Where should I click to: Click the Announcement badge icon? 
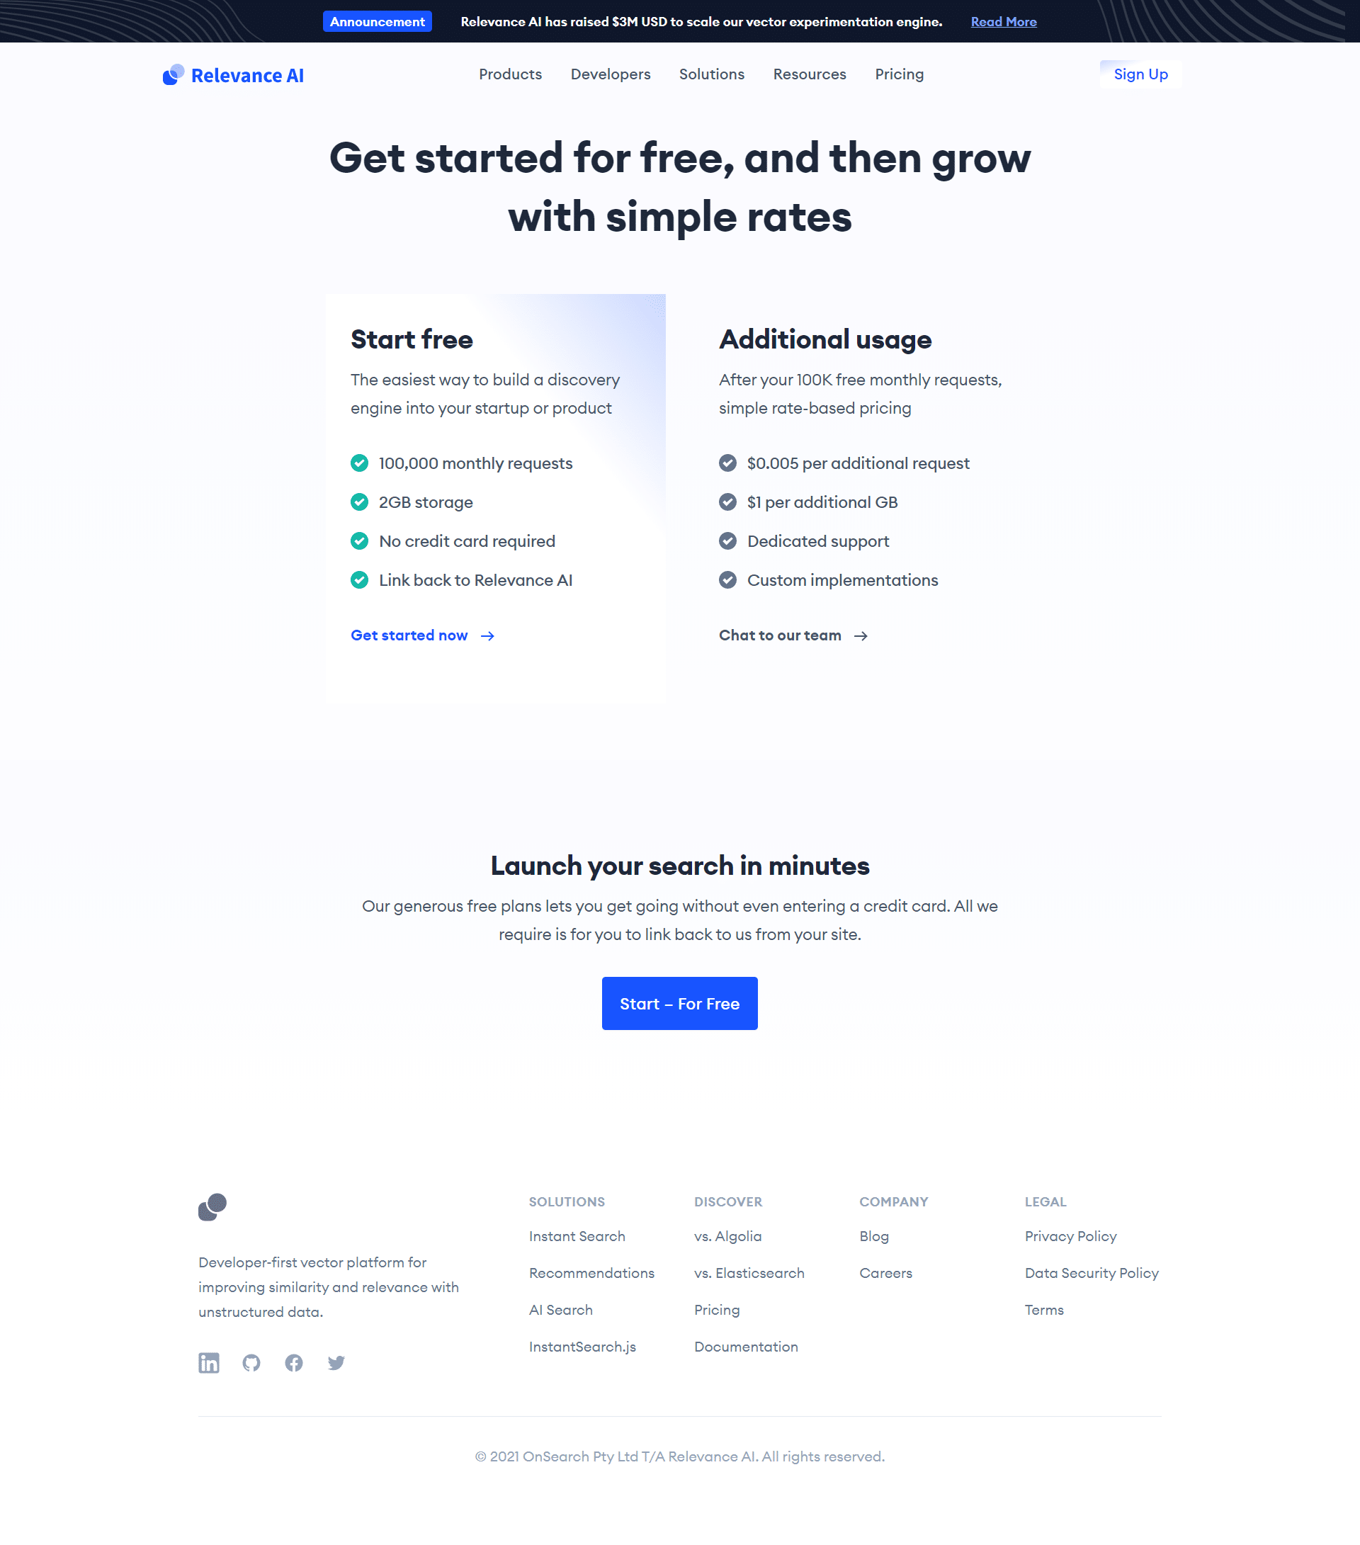378,21
